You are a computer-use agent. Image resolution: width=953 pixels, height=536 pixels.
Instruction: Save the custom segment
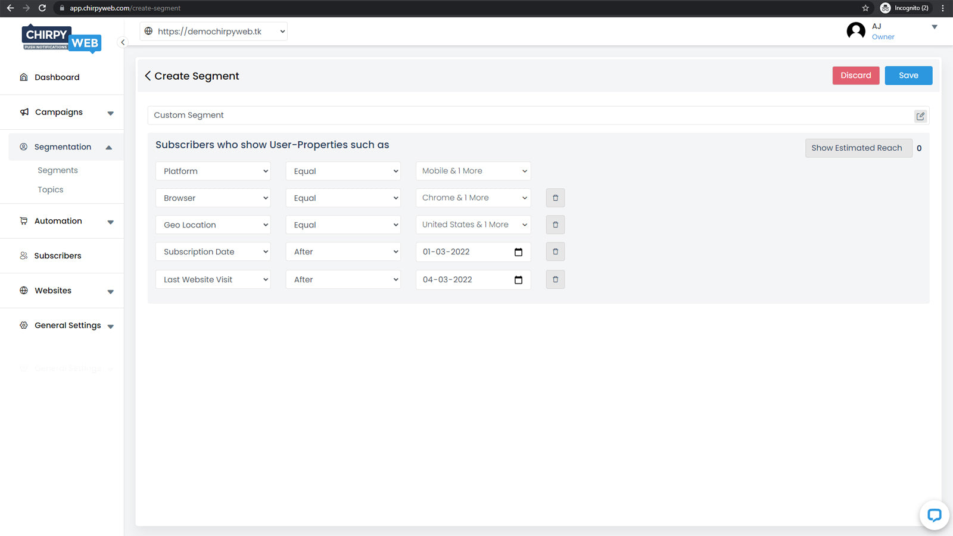coord(908,76)
